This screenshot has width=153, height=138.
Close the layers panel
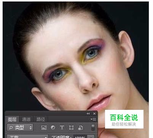(x=94, y=114)
